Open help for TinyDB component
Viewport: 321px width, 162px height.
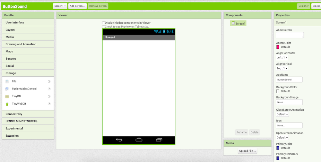pos(49,96)
